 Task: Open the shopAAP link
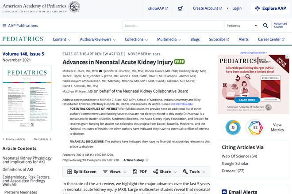coord(158,8)
